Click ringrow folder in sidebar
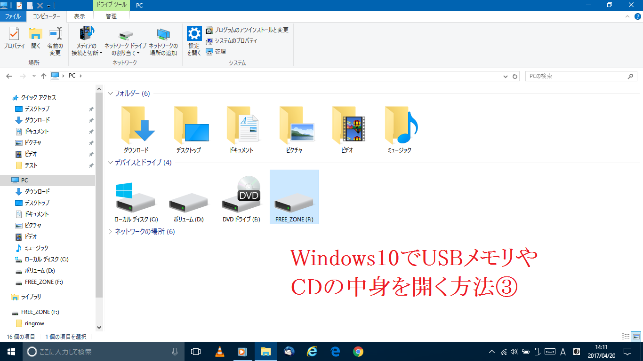 [35, 323]
